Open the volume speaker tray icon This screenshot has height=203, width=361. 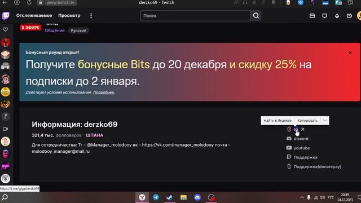(x=322, y=197)
